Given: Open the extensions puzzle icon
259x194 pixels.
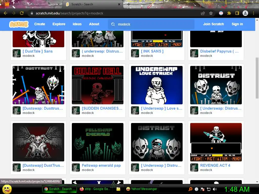Looking at the screenshot, I should coord(229,13).
